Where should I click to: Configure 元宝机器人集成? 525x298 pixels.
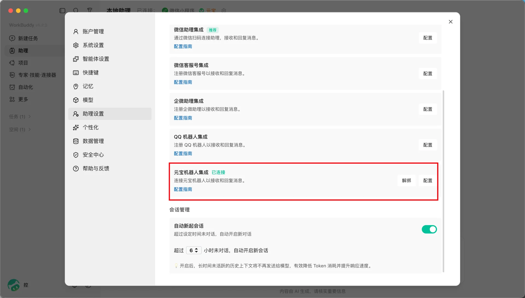[428, 180]
